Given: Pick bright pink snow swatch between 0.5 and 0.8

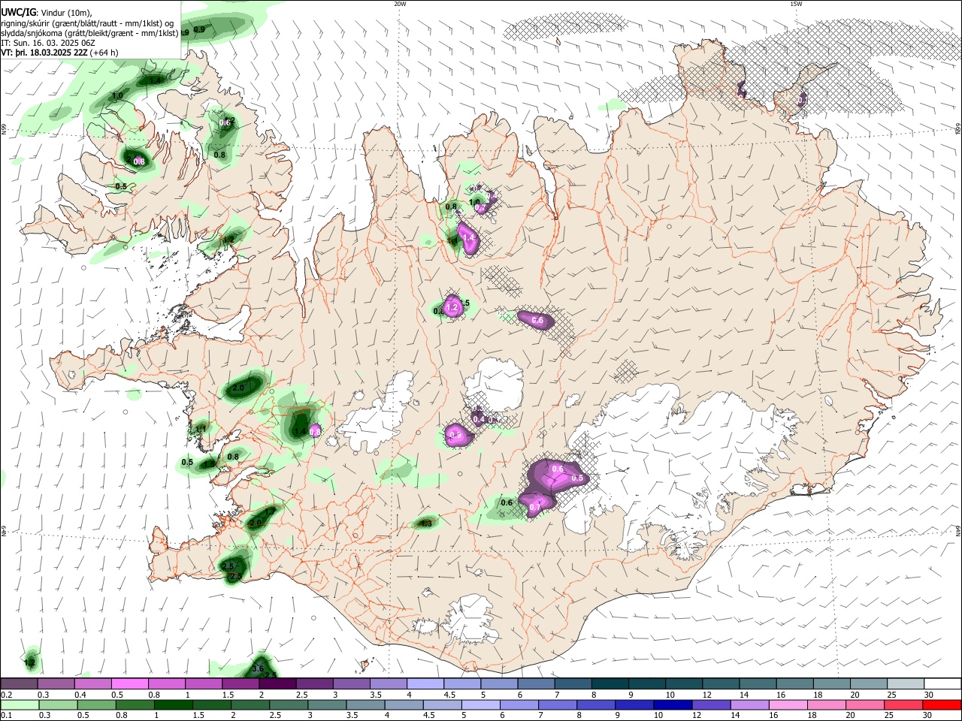Looking at the screenshot, I should 130,684.
